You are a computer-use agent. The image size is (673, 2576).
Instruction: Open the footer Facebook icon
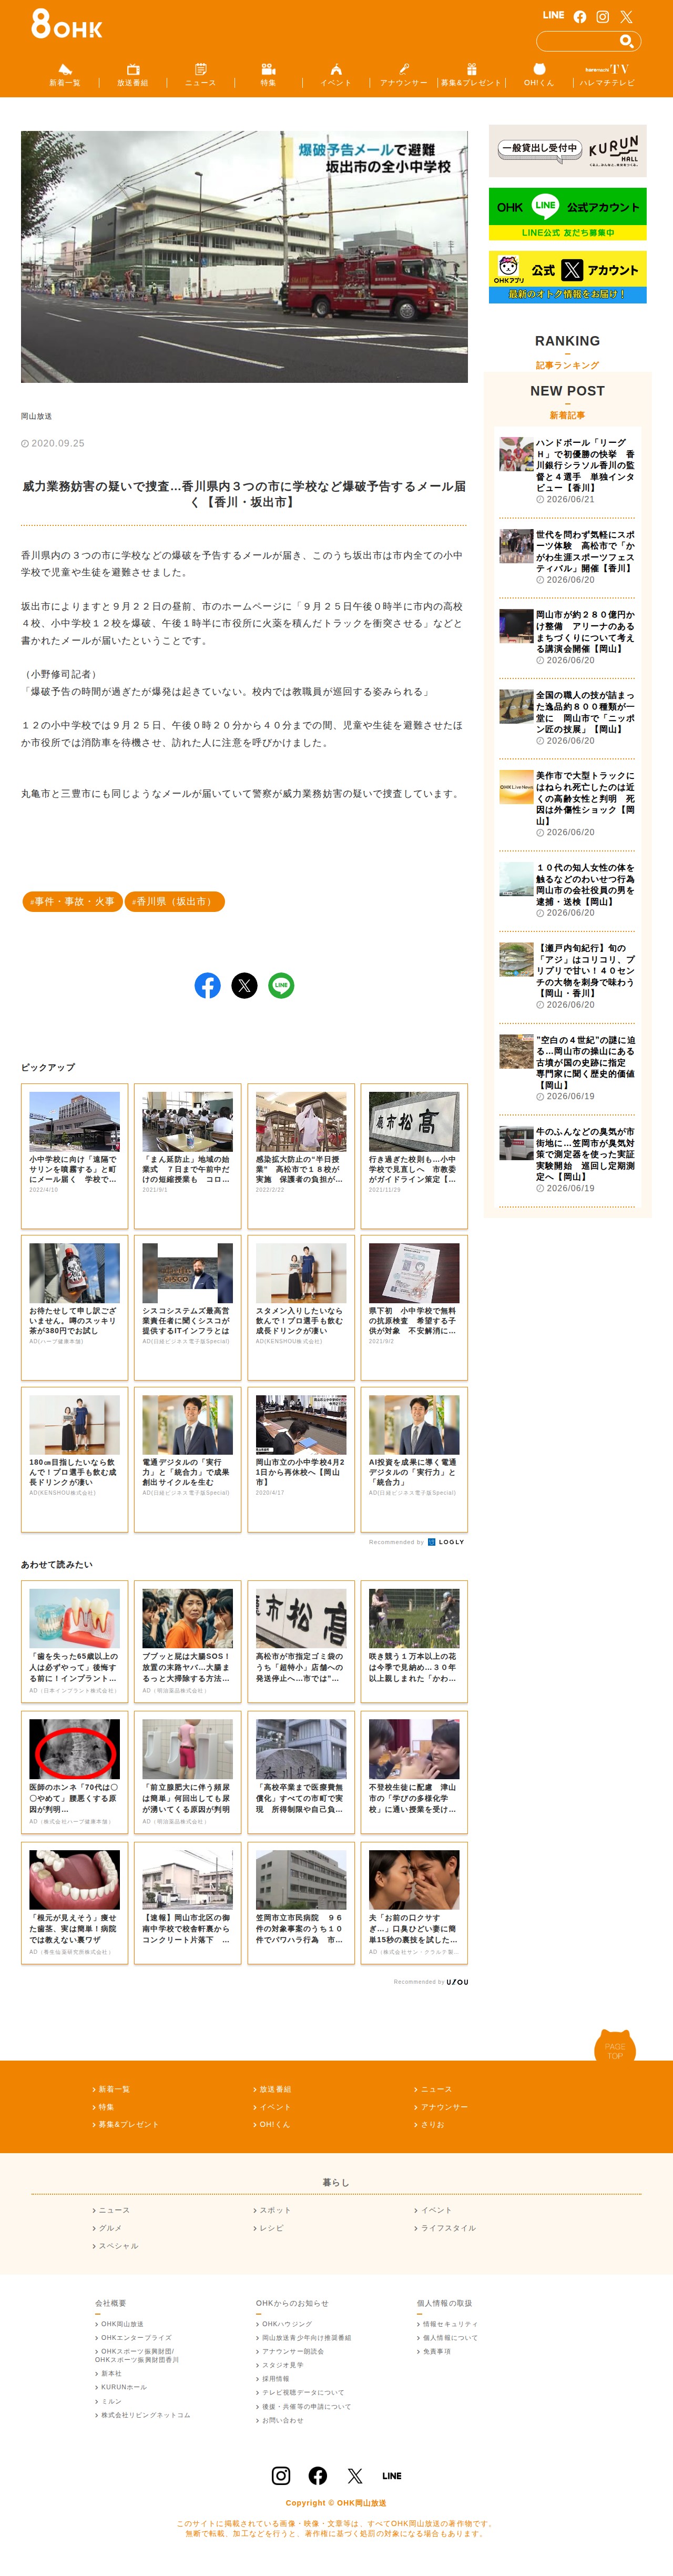click(x=318, y=2475)
